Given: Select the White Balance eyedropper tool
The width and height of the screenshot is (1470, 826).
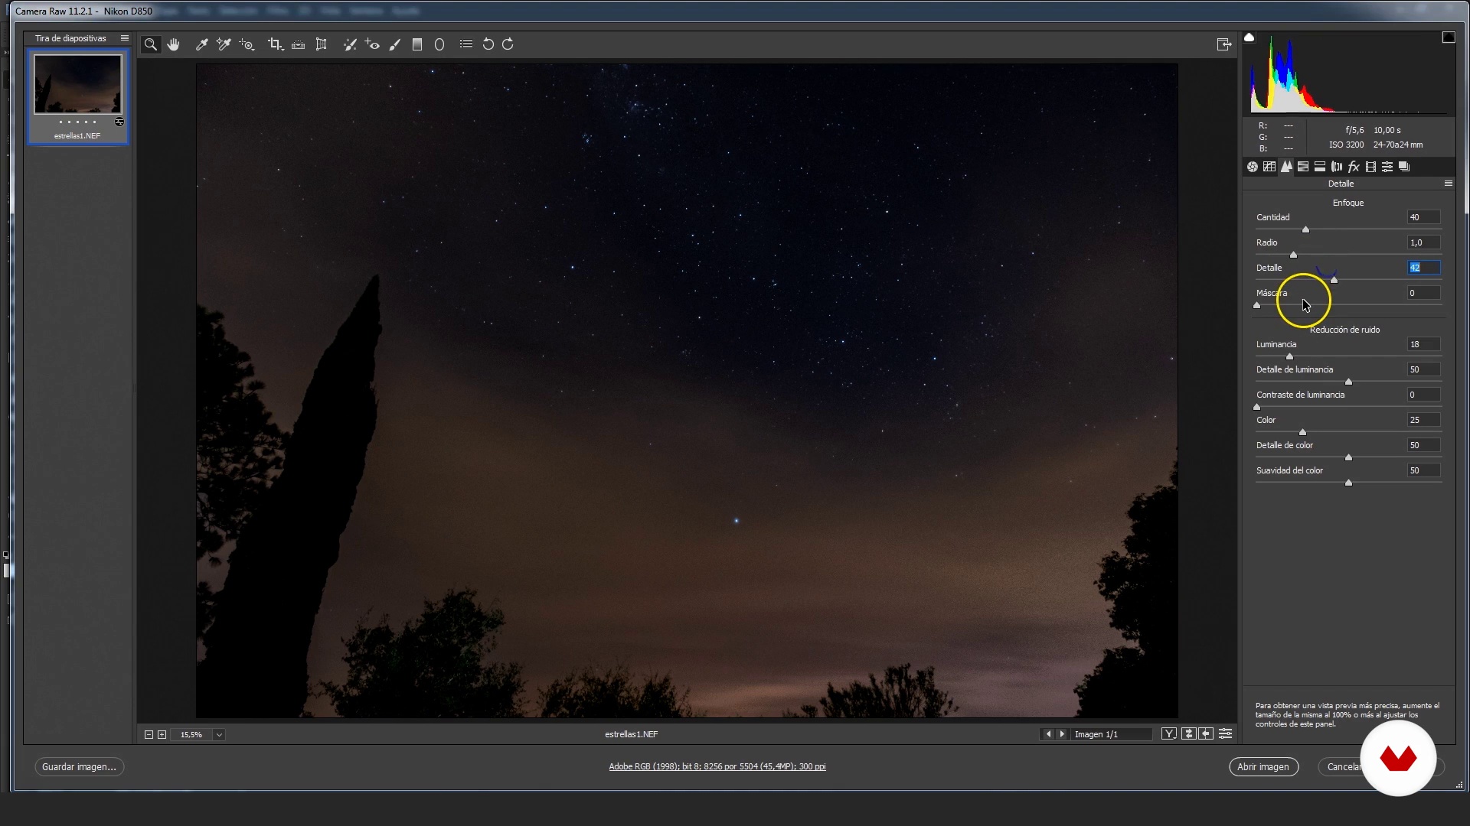Looking at the screenshot, I should (202, 44).
